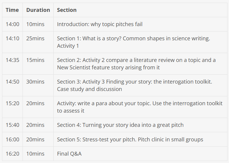Select 'Section 1: What is a story?' row

click(x=115, y=42)
